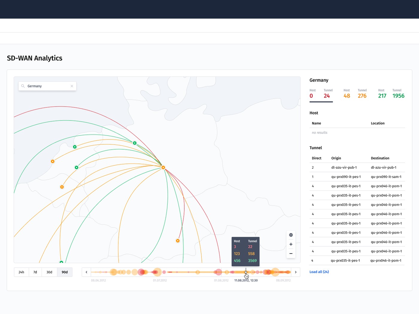The image size is (419, 314).
Task: Click the 08.06.2012 timeline date label
Action: (x=98, y=281)
